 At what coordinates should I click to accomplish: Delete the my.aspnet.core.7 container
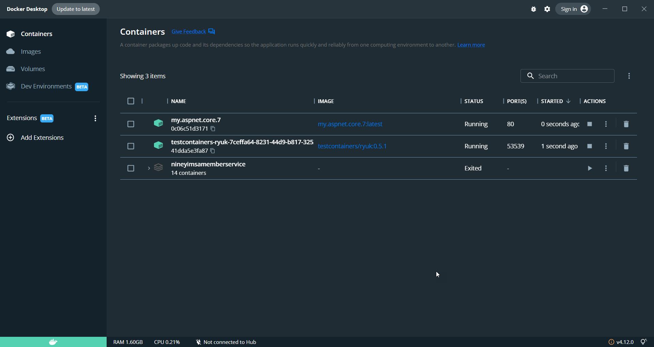(x=626, y=124)
